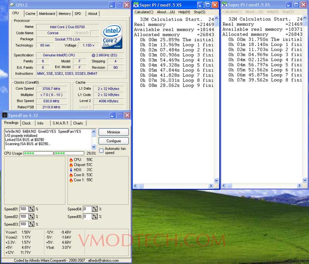309x264 pixels.
Task: Open Help(H) menu in first Super PI
Action: click(184, 12)
